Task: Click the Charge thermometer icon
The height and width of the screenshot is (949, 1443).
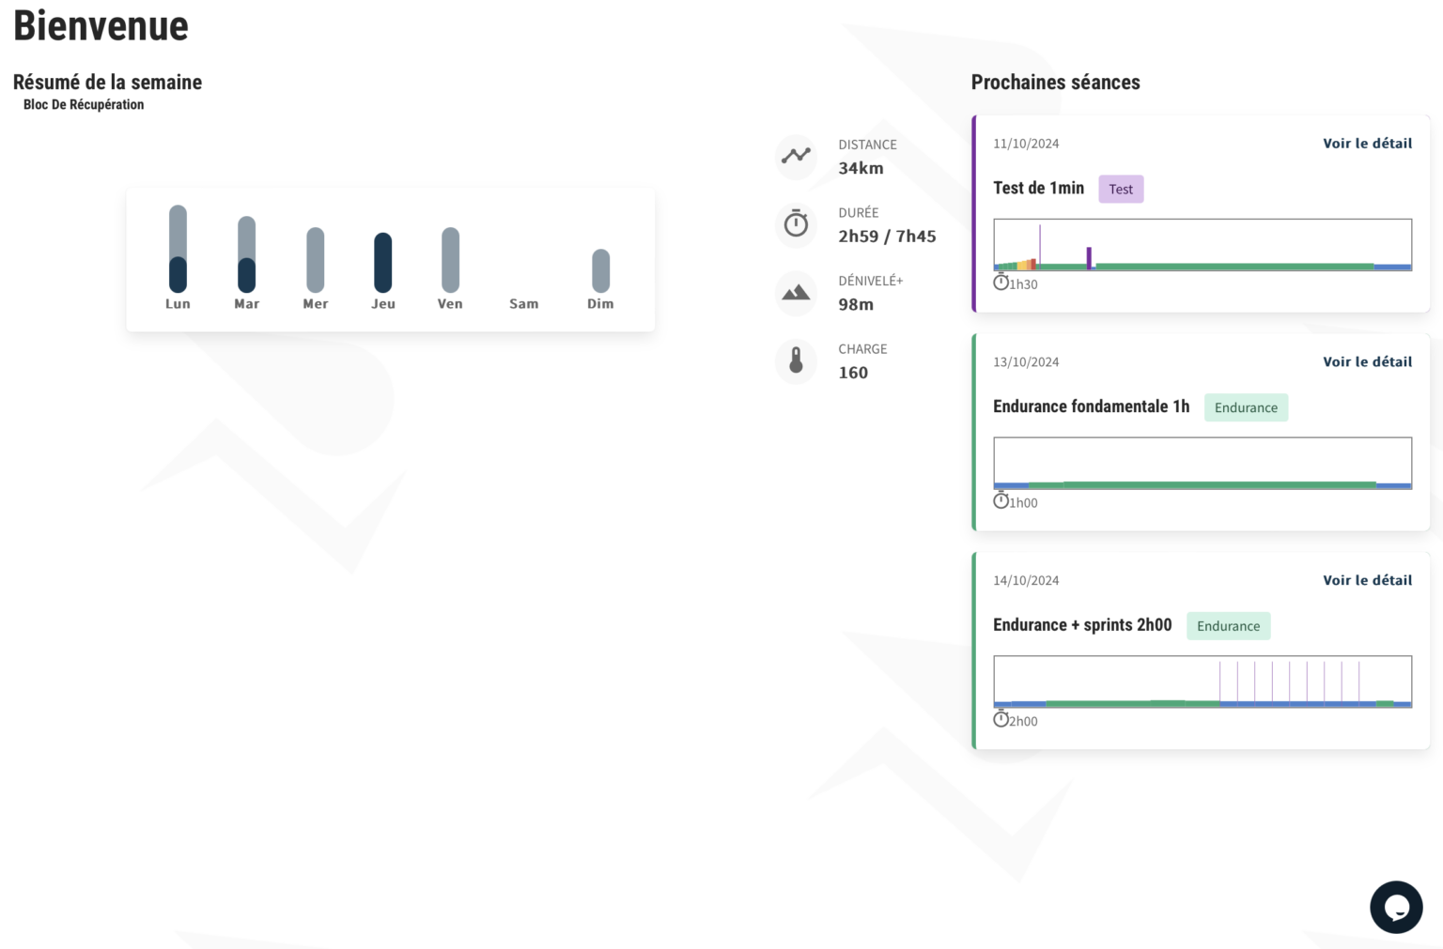Action: [796, 360]
